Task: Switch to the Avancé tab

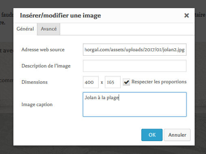Action: click(49, 29)
